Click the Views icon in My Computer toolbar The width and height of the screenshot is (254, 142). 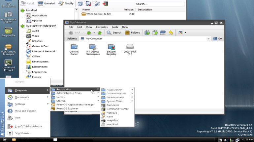point(180,33)
